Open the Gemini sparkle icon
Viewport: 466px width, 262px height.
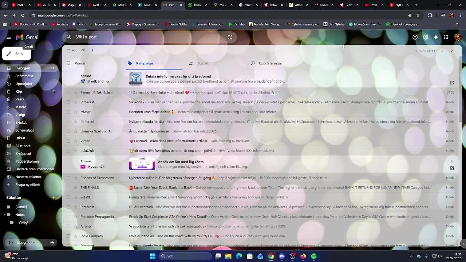click(x=436, y=37)
